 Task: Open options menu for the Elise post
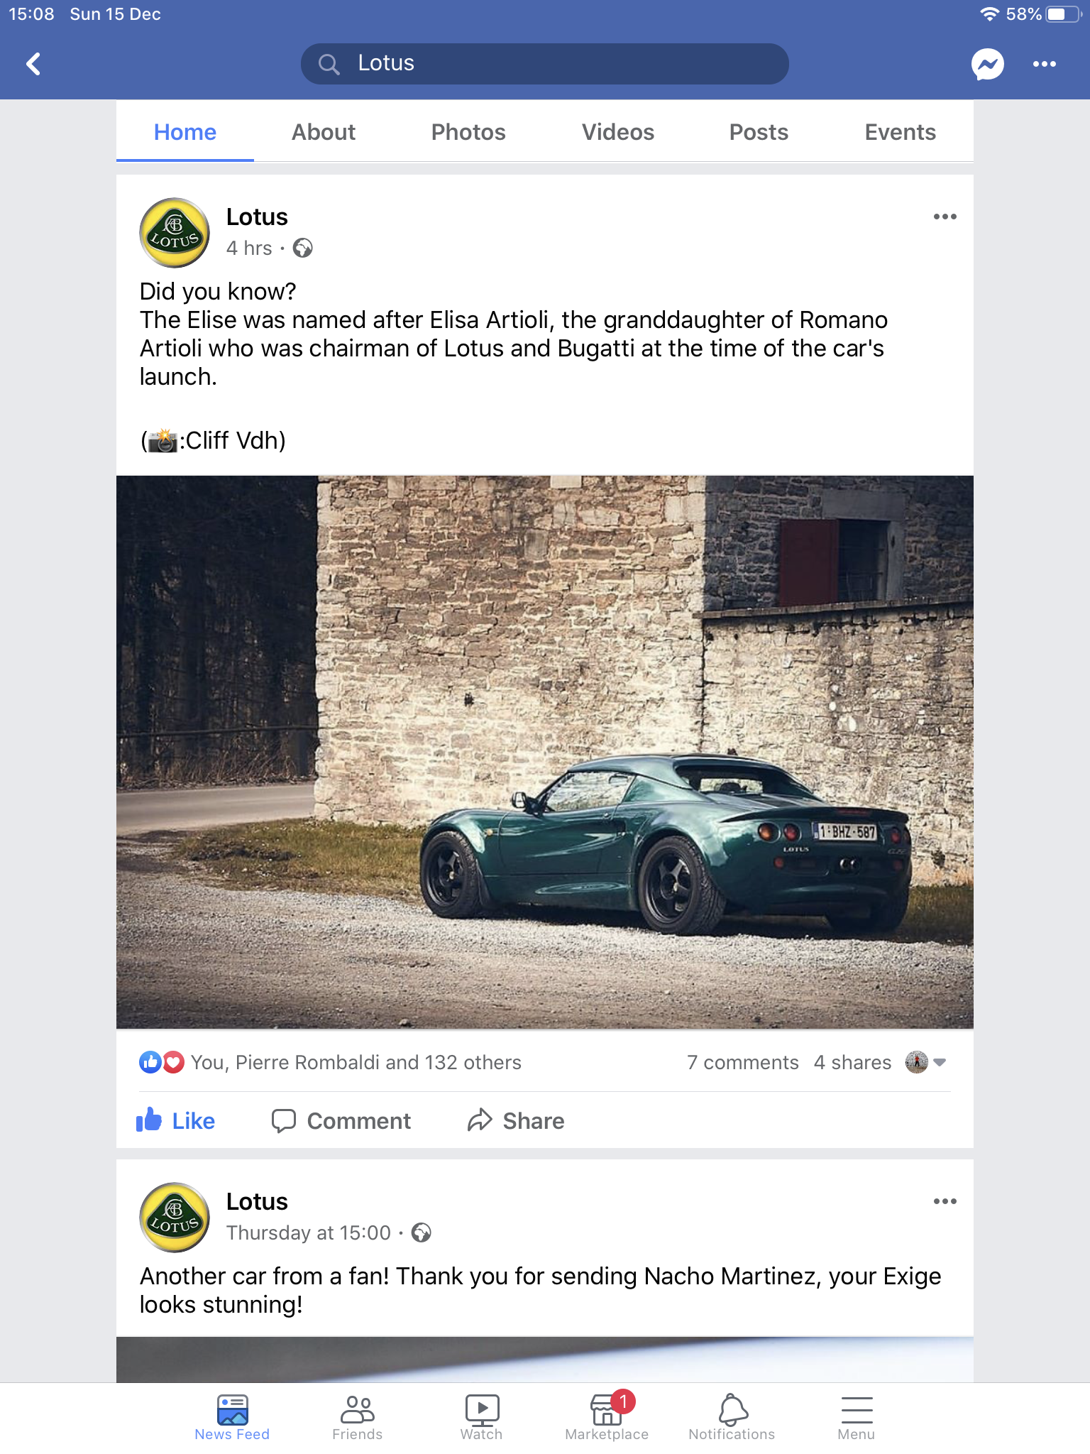(x=945, y=217)
